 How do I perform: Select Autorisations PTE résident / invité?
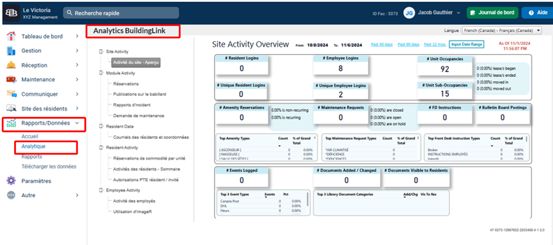[146, 180]
